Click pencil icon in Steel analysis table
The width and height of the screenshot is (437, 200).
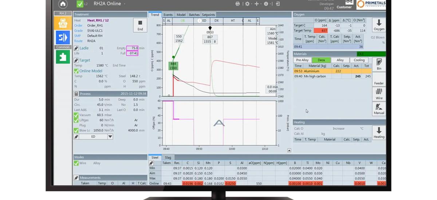(x=152, y=163)
